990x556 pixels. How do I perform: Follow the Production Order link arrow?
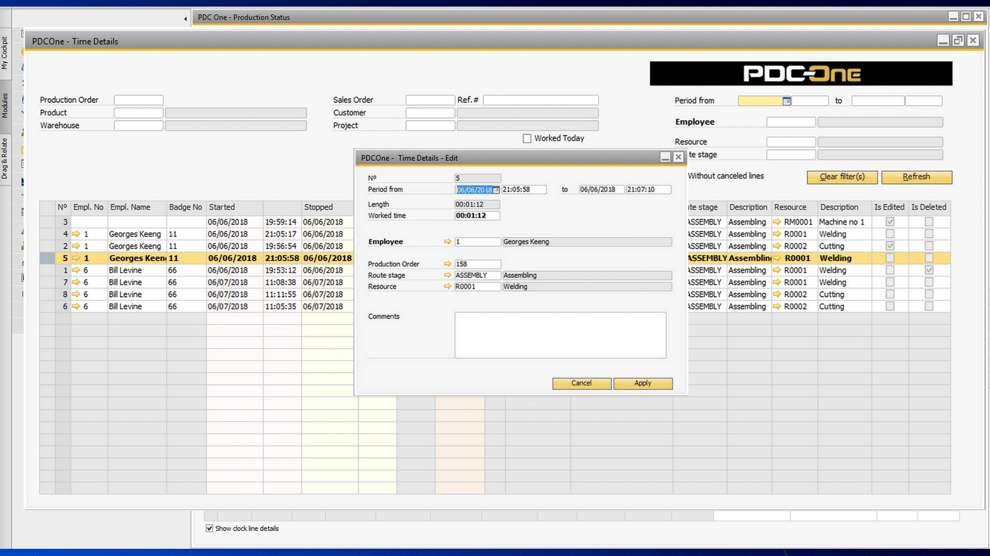coord(448,264)
